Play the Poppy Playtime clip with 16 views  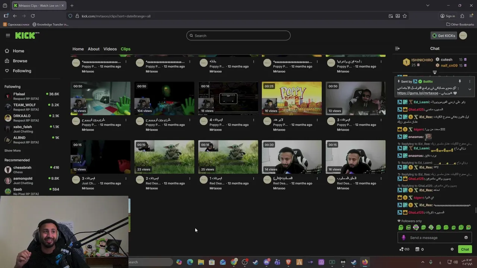292,98
